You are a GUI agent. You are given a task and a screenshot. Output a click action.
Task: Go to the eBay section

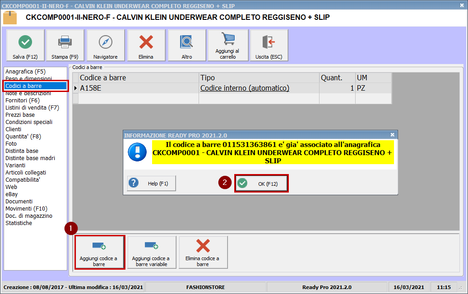click(12, 194)
